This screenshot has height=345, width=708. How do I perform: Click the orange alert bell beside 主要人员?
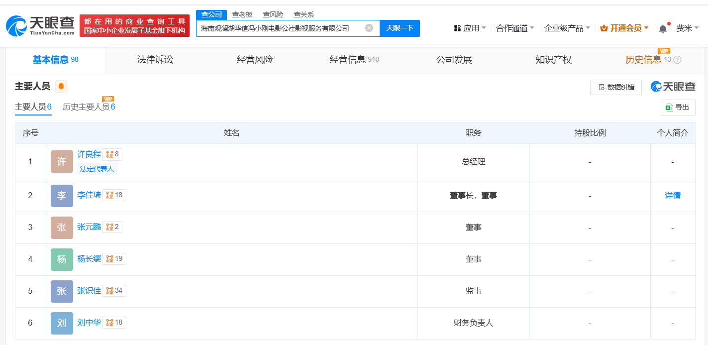click(61, 86)
